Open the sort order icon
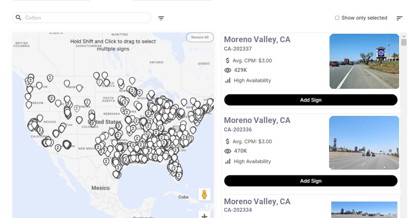The height and width of the screenshot is (218, 408). 399,18
